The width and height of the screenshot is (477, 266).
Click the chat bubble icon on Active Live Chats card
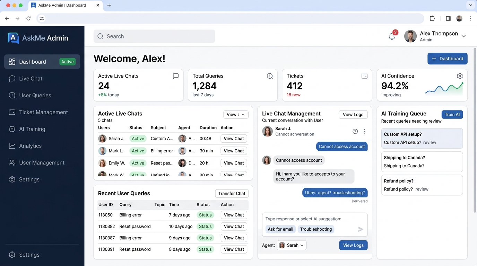(176, 76)
